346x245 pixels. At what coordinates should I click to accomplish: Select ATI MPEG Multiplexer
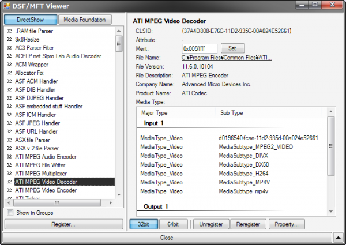[59, 174]
